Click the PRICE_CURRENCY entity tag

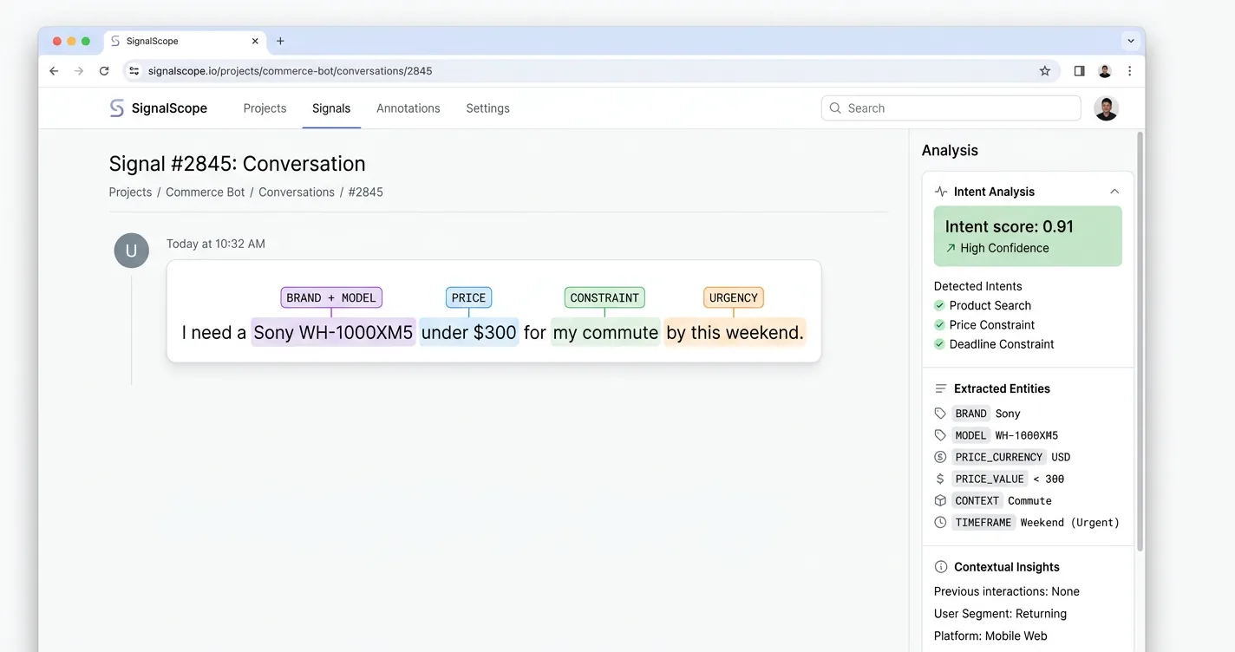click(999, 457)
